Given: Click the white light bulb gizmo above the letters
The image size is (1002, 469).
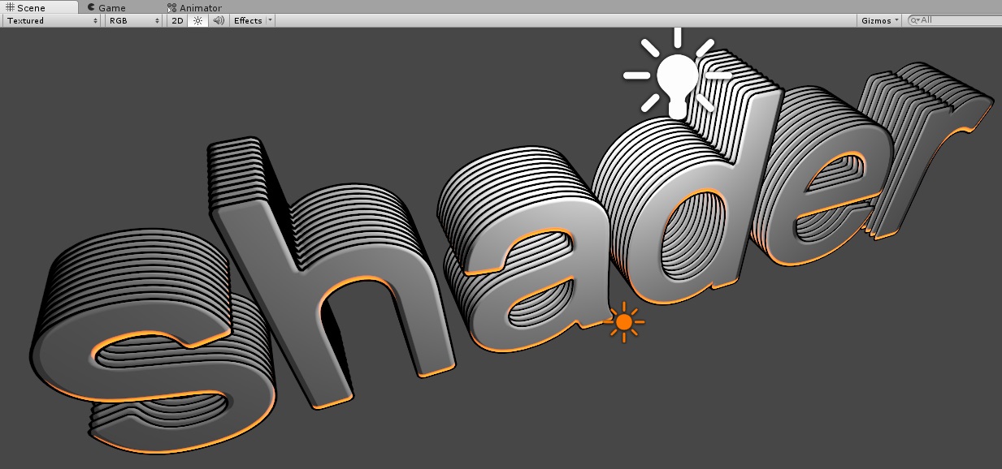Looking at the screenshot, I should click(675, 77).
